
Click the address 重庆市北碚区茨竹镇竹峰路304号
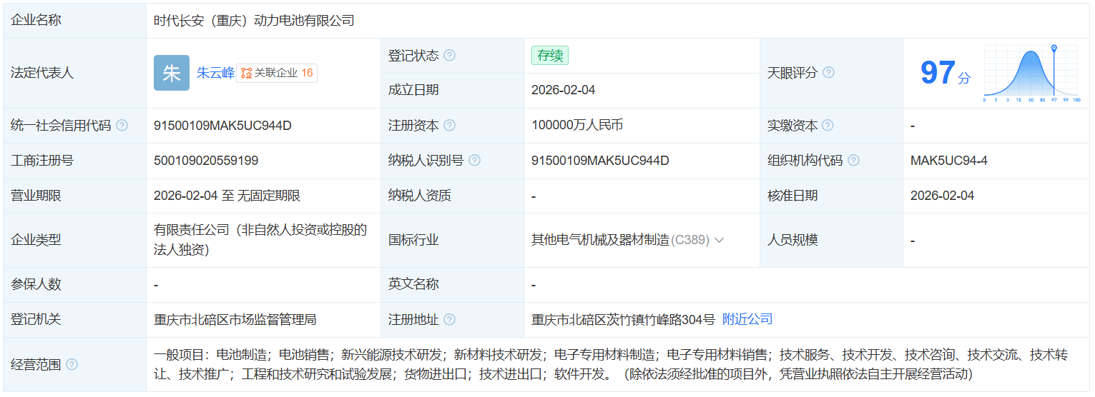[623, 320]
